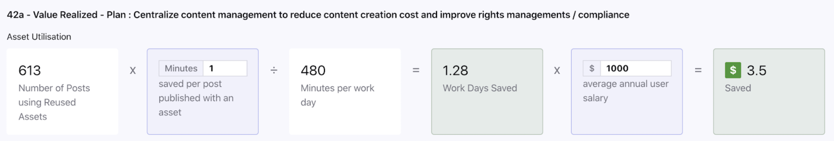The height and width of the screenshot is (141, 834).
Task: Click the division symbol operator
Action: [x=274, y=70]
